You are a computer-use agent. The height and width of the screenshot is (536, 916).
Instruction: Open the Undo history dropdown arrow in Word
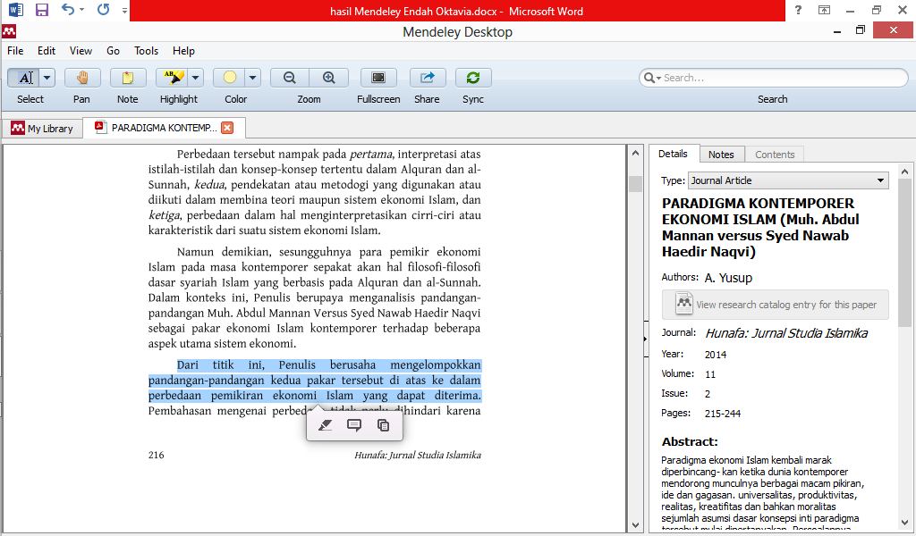pyautogui.click(x=81, y=9)
